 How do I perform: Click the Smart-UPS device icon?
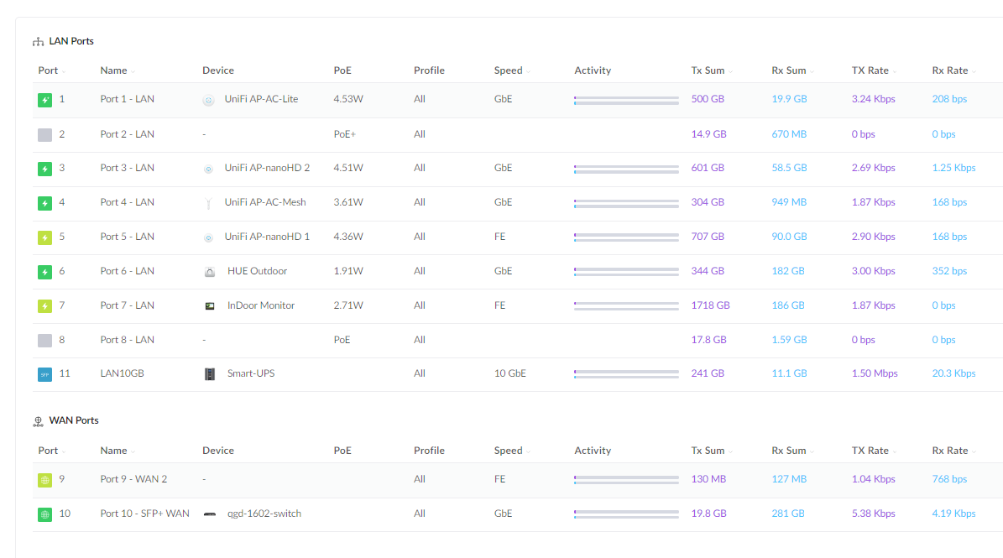(210, 374)
